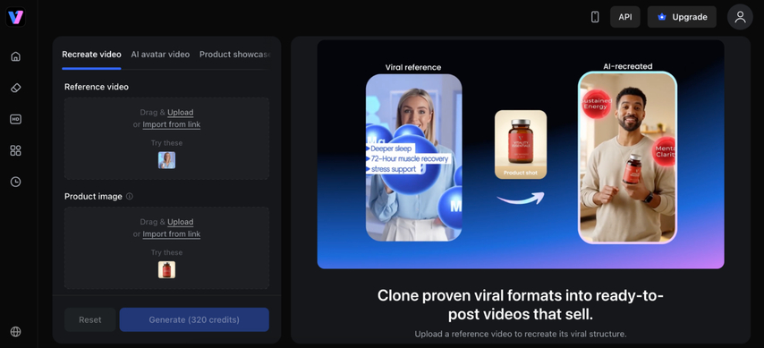Click the 'Viral reference' caption

pos(413,67)
